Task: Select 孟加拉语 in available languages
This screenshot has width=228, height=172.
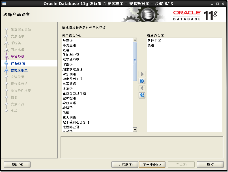Action: pyautogui.click(x=97, y=98)
